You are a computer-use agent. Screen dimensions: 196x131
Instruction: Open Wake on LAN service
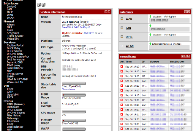[15, 82]
